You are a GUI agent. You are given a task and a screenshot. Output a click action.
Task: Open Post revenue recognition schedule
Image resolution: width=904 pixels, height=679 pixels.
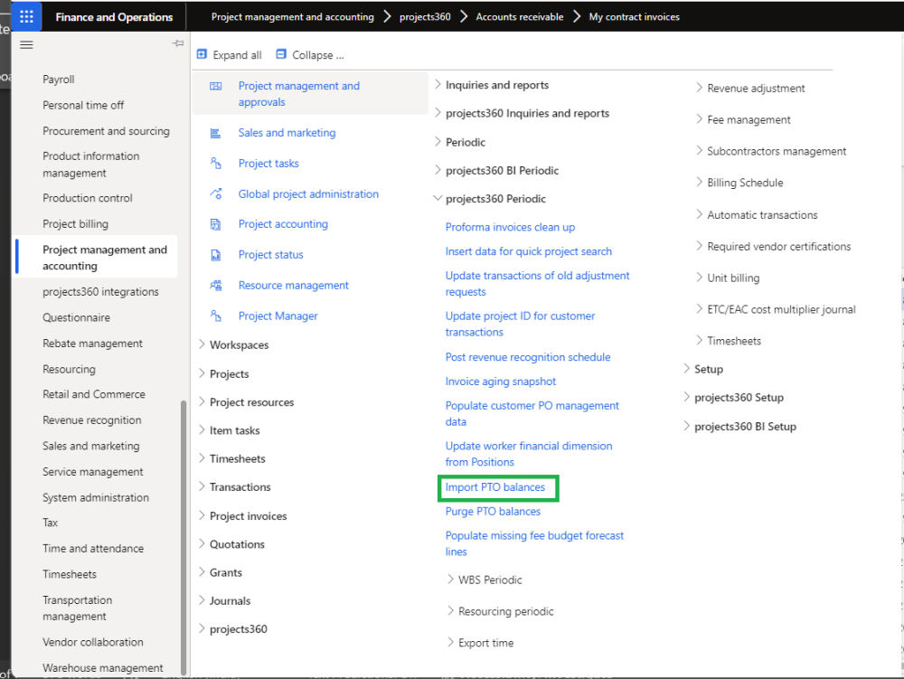[x=528, y=357]
